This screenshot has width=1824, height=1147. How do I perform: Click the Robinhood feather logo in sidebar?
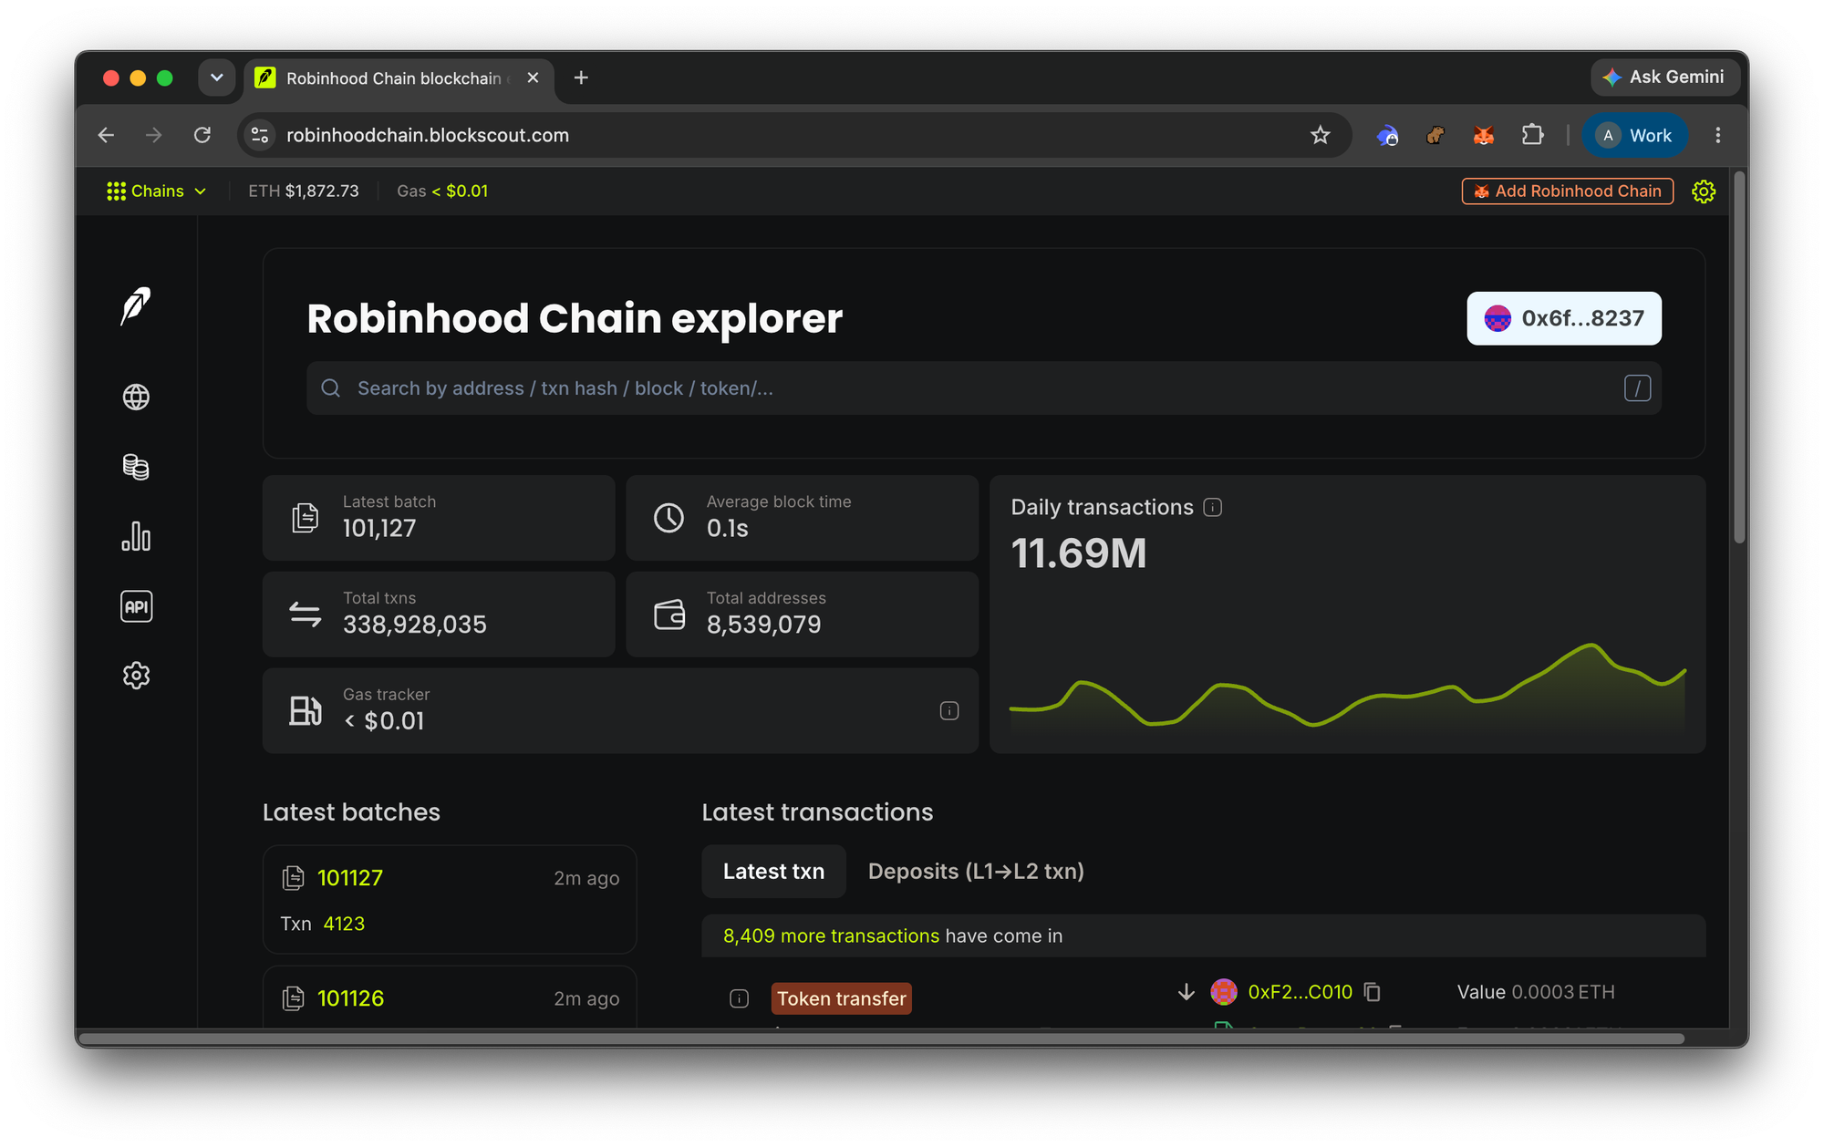pos(136,306)
